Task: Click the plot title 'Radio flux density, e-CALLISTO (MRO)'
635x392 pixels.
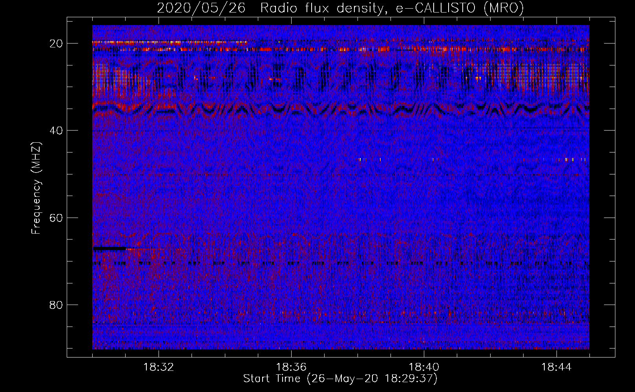Action: tap(392, 8)
